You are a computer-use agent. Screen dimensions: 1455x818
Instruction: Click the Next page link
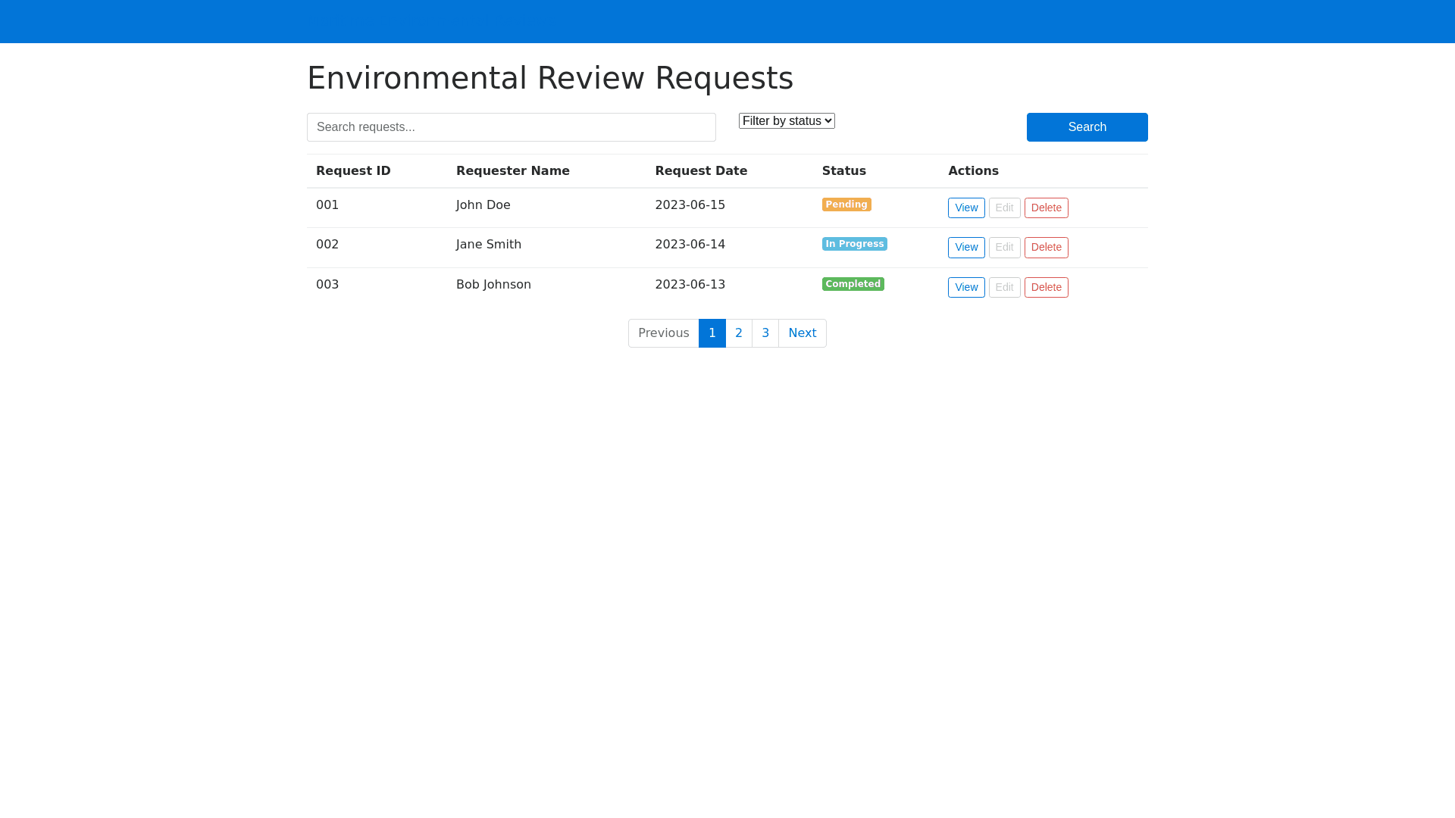[x=802, y=333]
